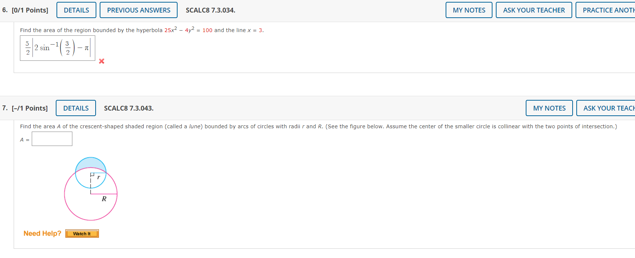635x258 pixels.
Task: Click MY NOTES for question 6
Action: (x=468, y=10)
